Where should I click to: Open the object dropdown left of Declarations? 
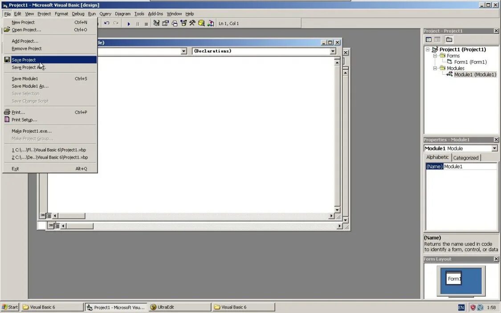[x=183, y=51]
